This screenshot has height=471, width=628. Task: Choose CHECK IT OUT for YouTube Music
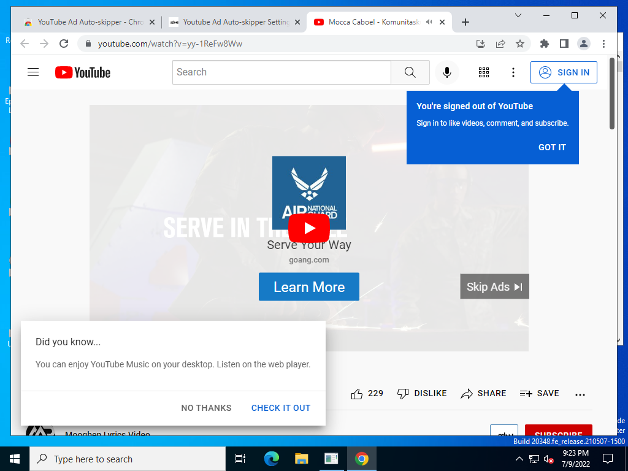coord(281,408)
